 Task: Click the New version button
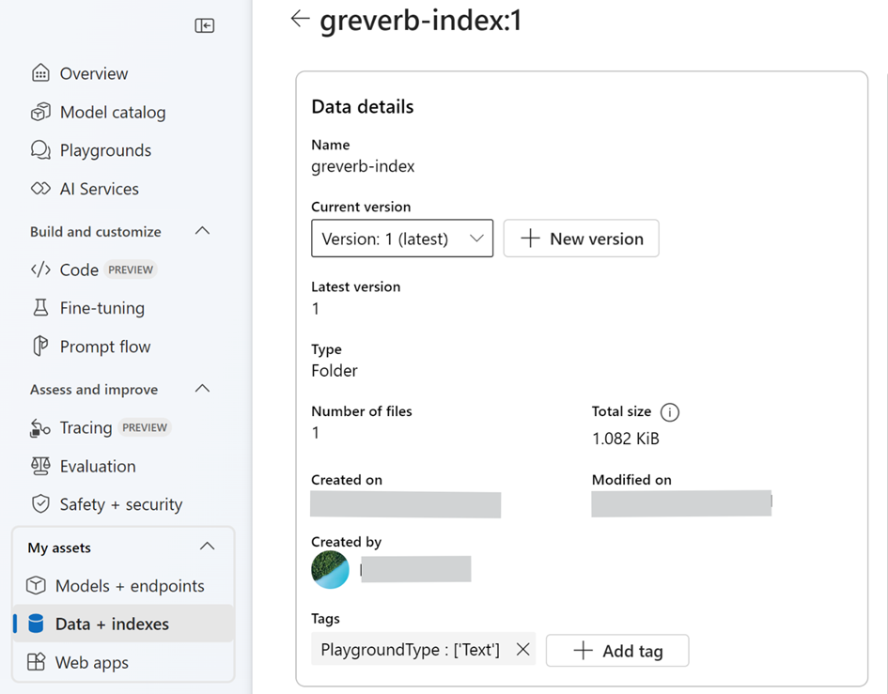coord(581,239)
